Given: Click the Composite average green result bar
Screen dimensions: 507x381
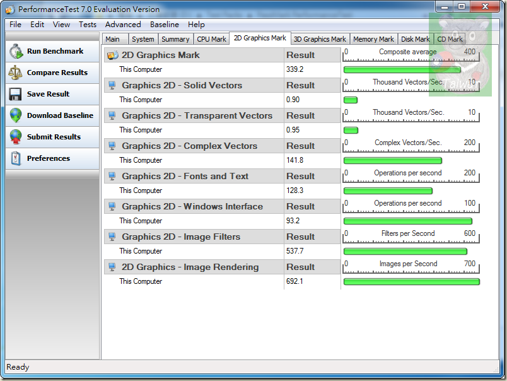Looking at the screenshot, I should click(402, 70).
